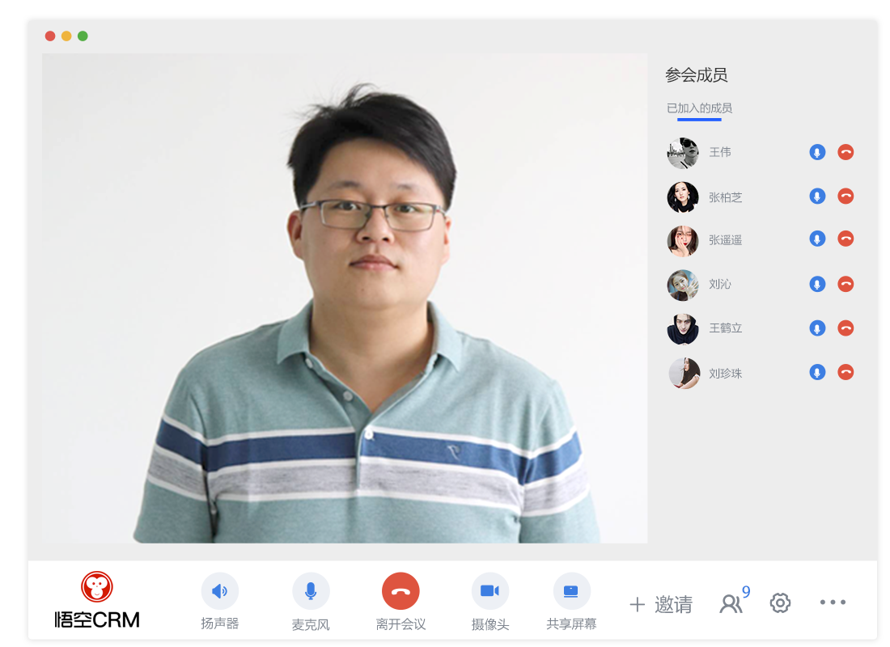Click the member name 王鹤立
This screenshot has width=890, height=647.
725,328
